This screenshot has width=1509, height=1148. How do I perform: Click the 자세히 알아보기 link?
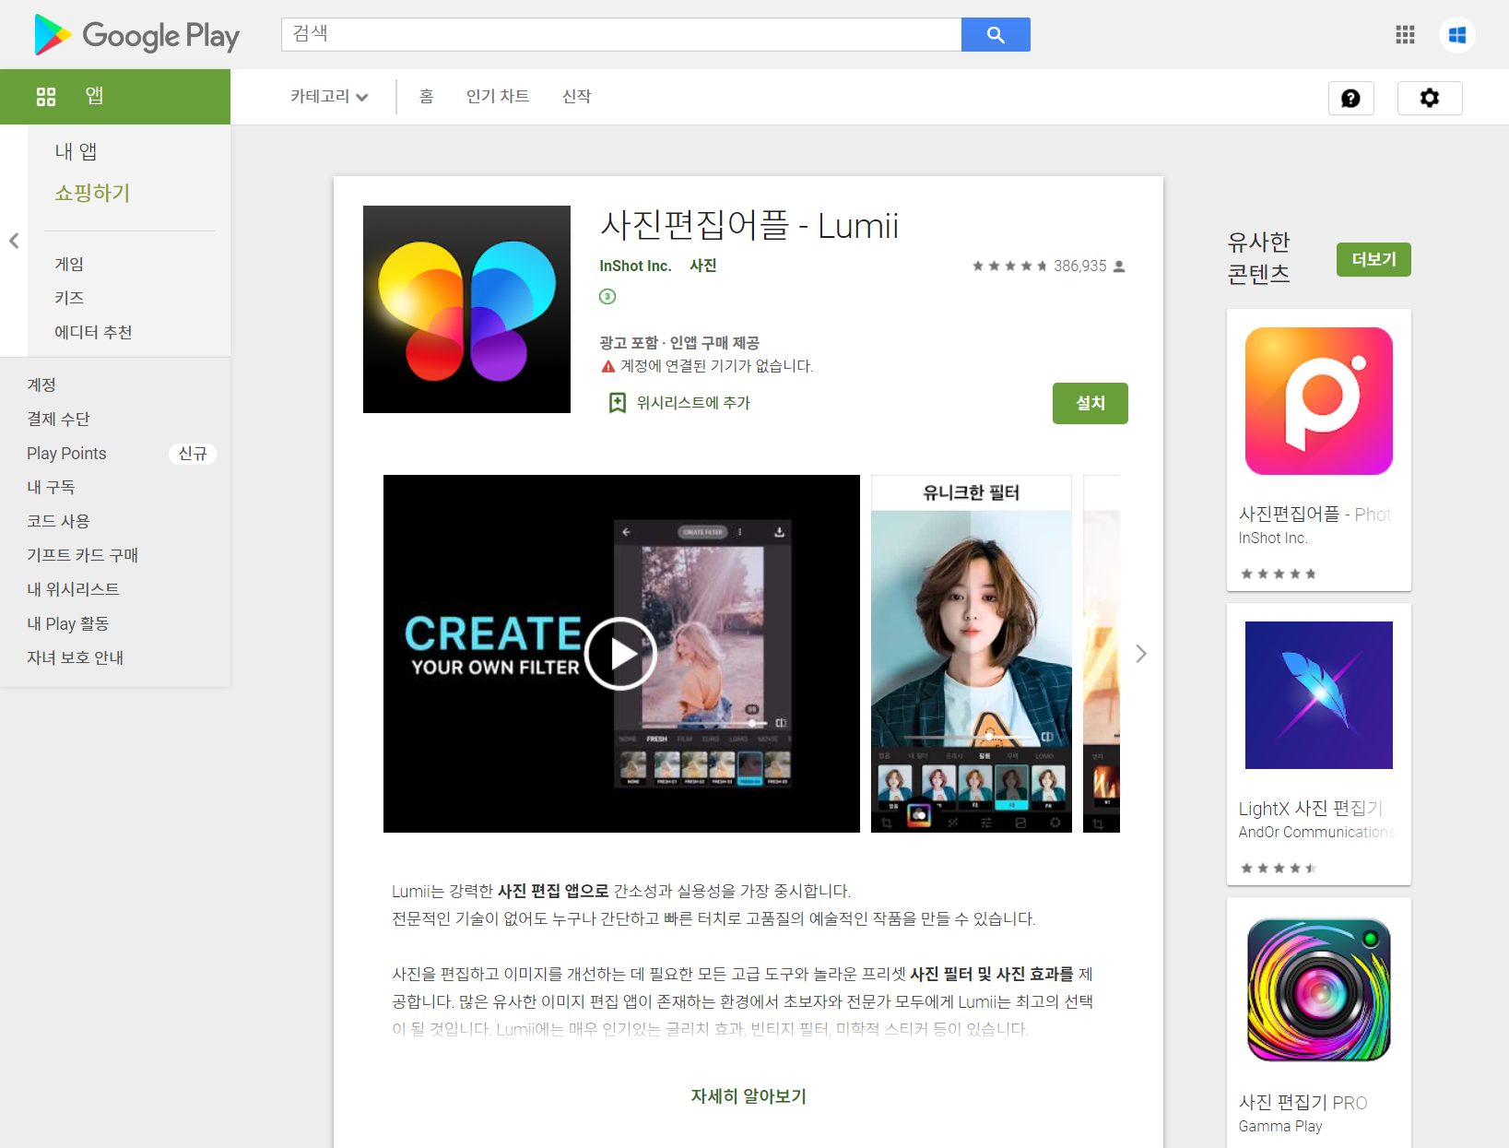point(749,1096)
